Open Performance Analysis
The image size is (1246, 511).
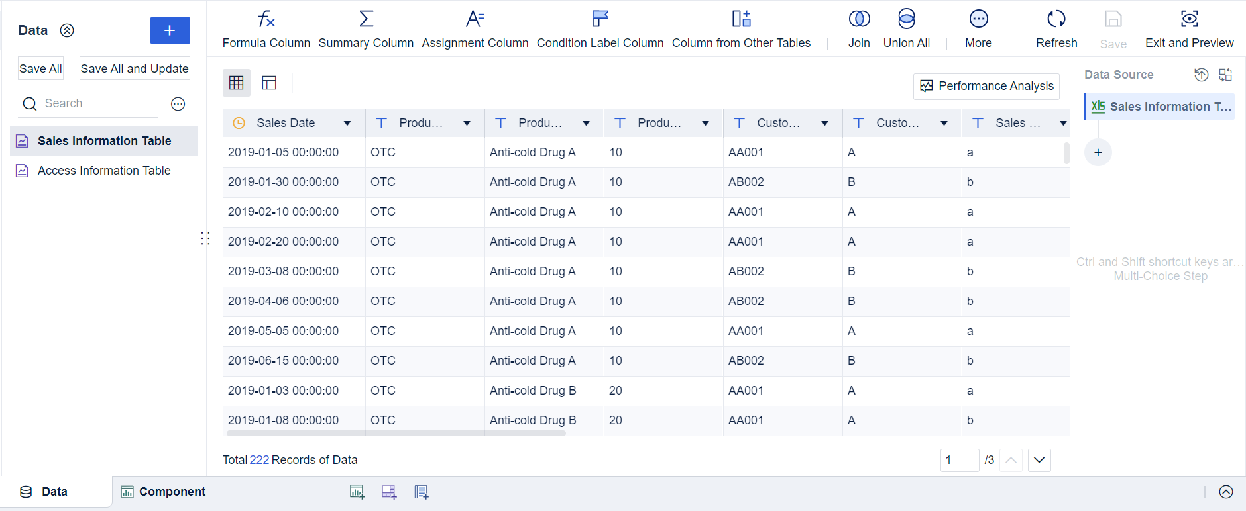[x=986, y=86]
